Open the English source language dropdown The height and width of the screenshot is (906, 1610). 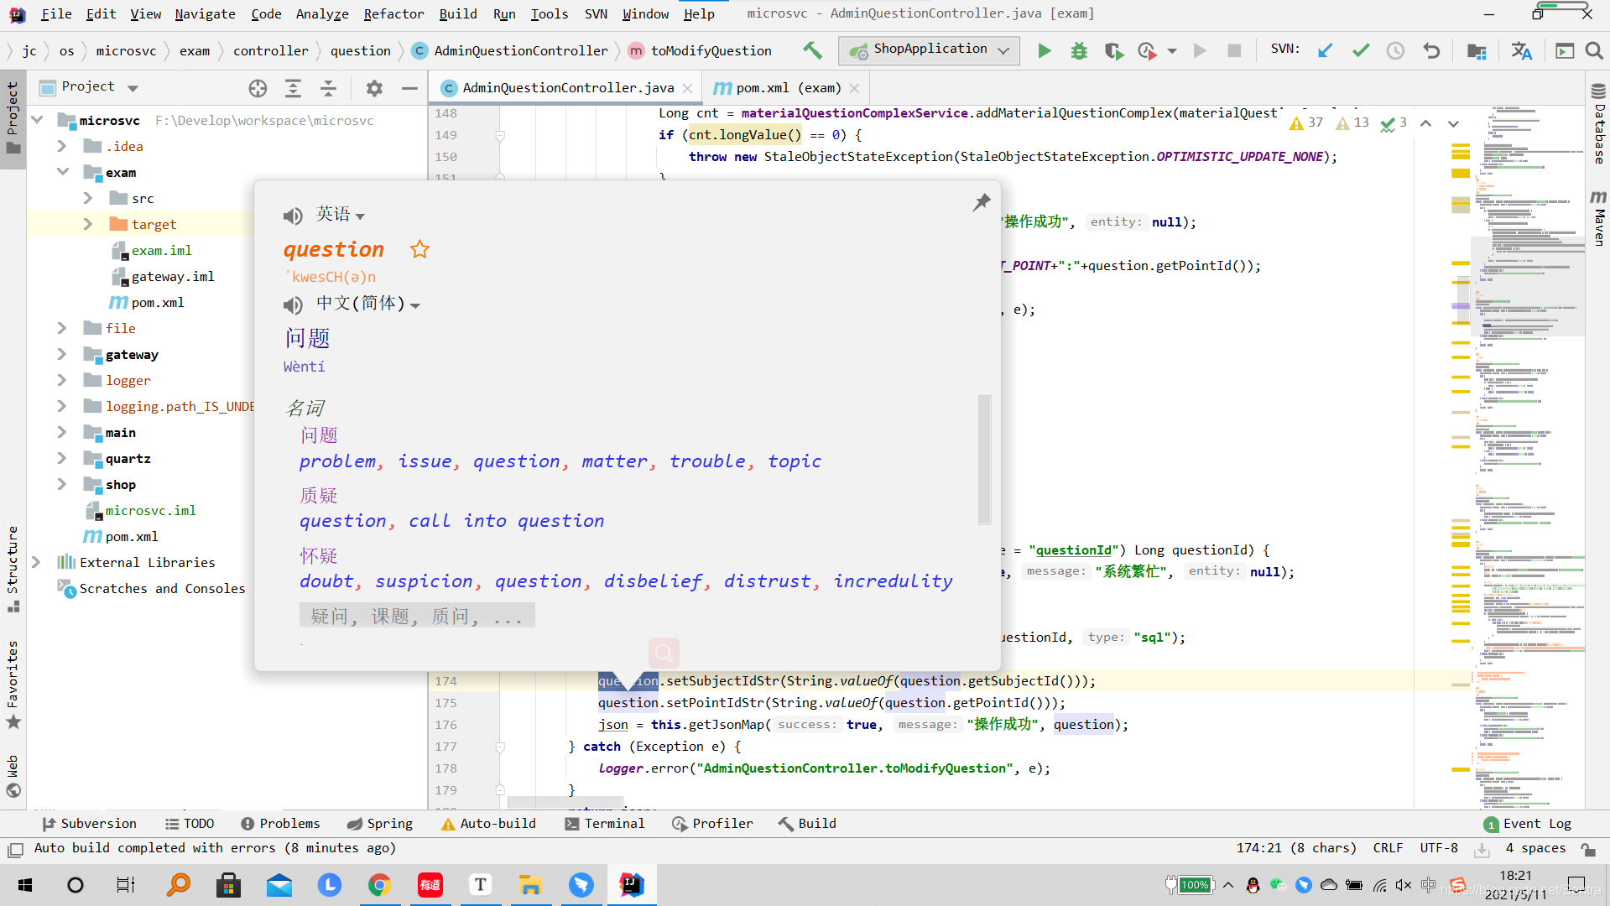coord(341,215)
